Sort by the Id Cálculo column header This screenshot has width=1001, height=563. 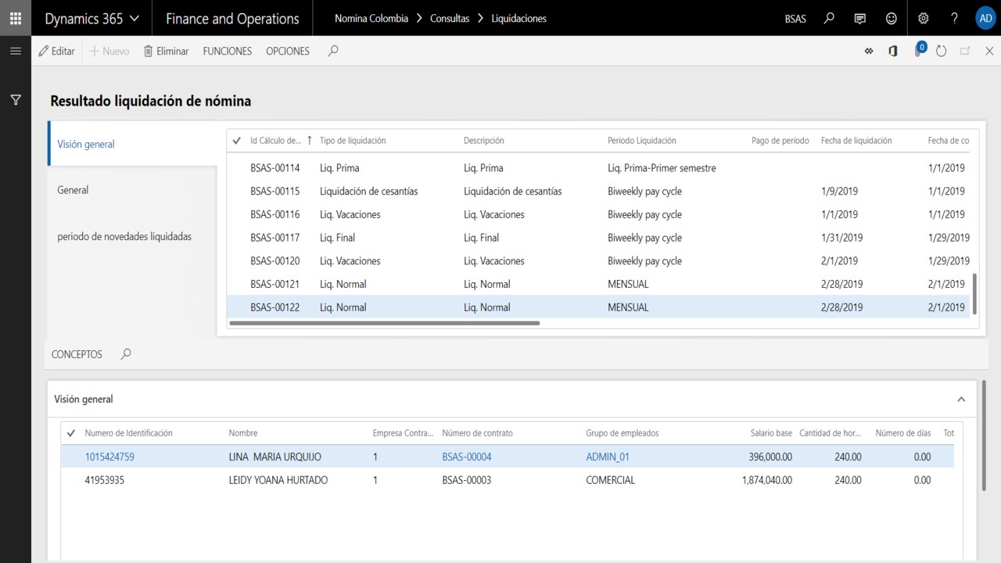click(275, 141)
